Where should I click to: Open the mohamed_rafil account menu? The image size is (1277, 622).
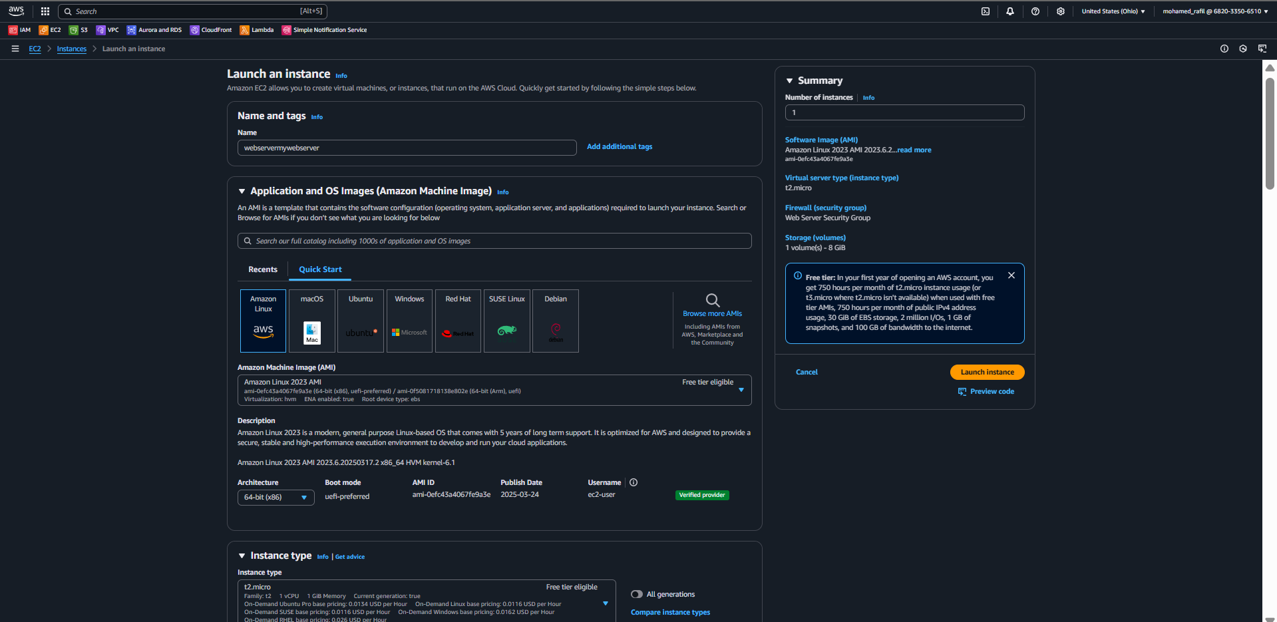pos(1215,11)
